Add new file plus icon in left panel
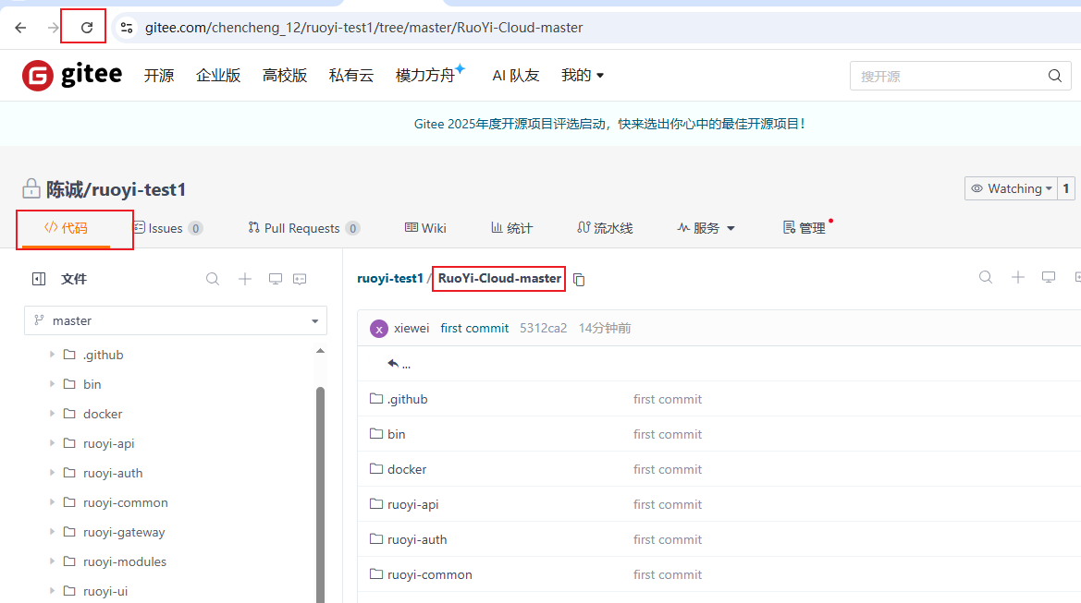 (x=245, y=279)
